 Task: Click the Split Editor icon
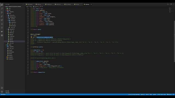[x=171, y=4]
